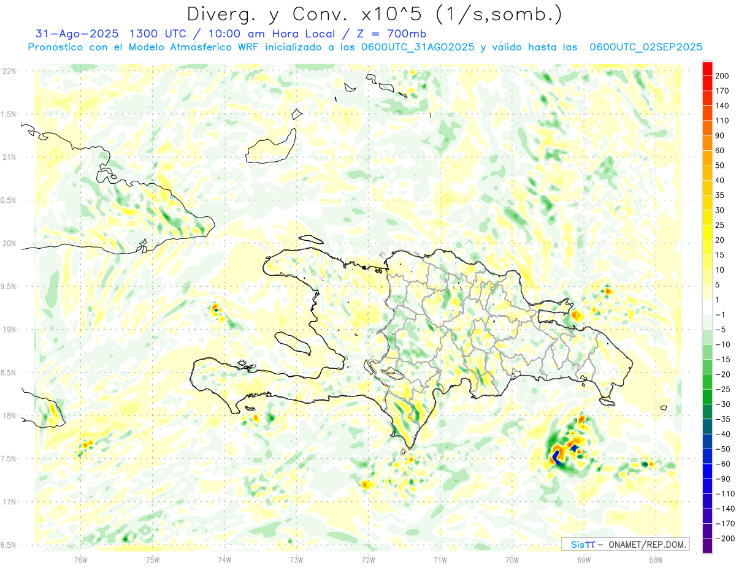Click the latitude label "20N"

[10, 244]
